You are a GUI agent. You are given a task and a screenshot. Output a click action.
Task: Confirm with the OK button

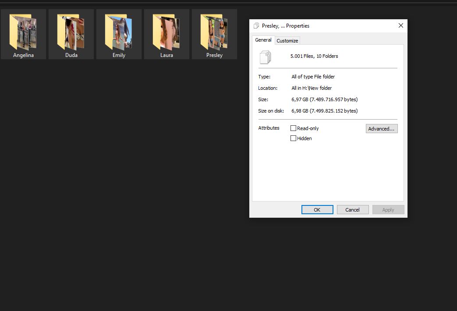317,209
